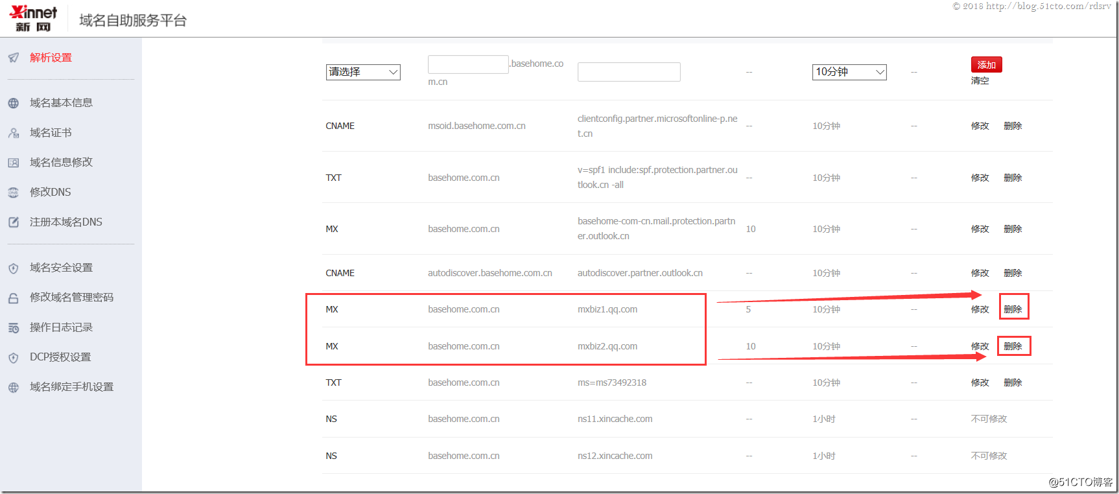The image size is (1119, 494).
Task: Click the shield icon beside DCP授权设置
Action: (14, 358)
